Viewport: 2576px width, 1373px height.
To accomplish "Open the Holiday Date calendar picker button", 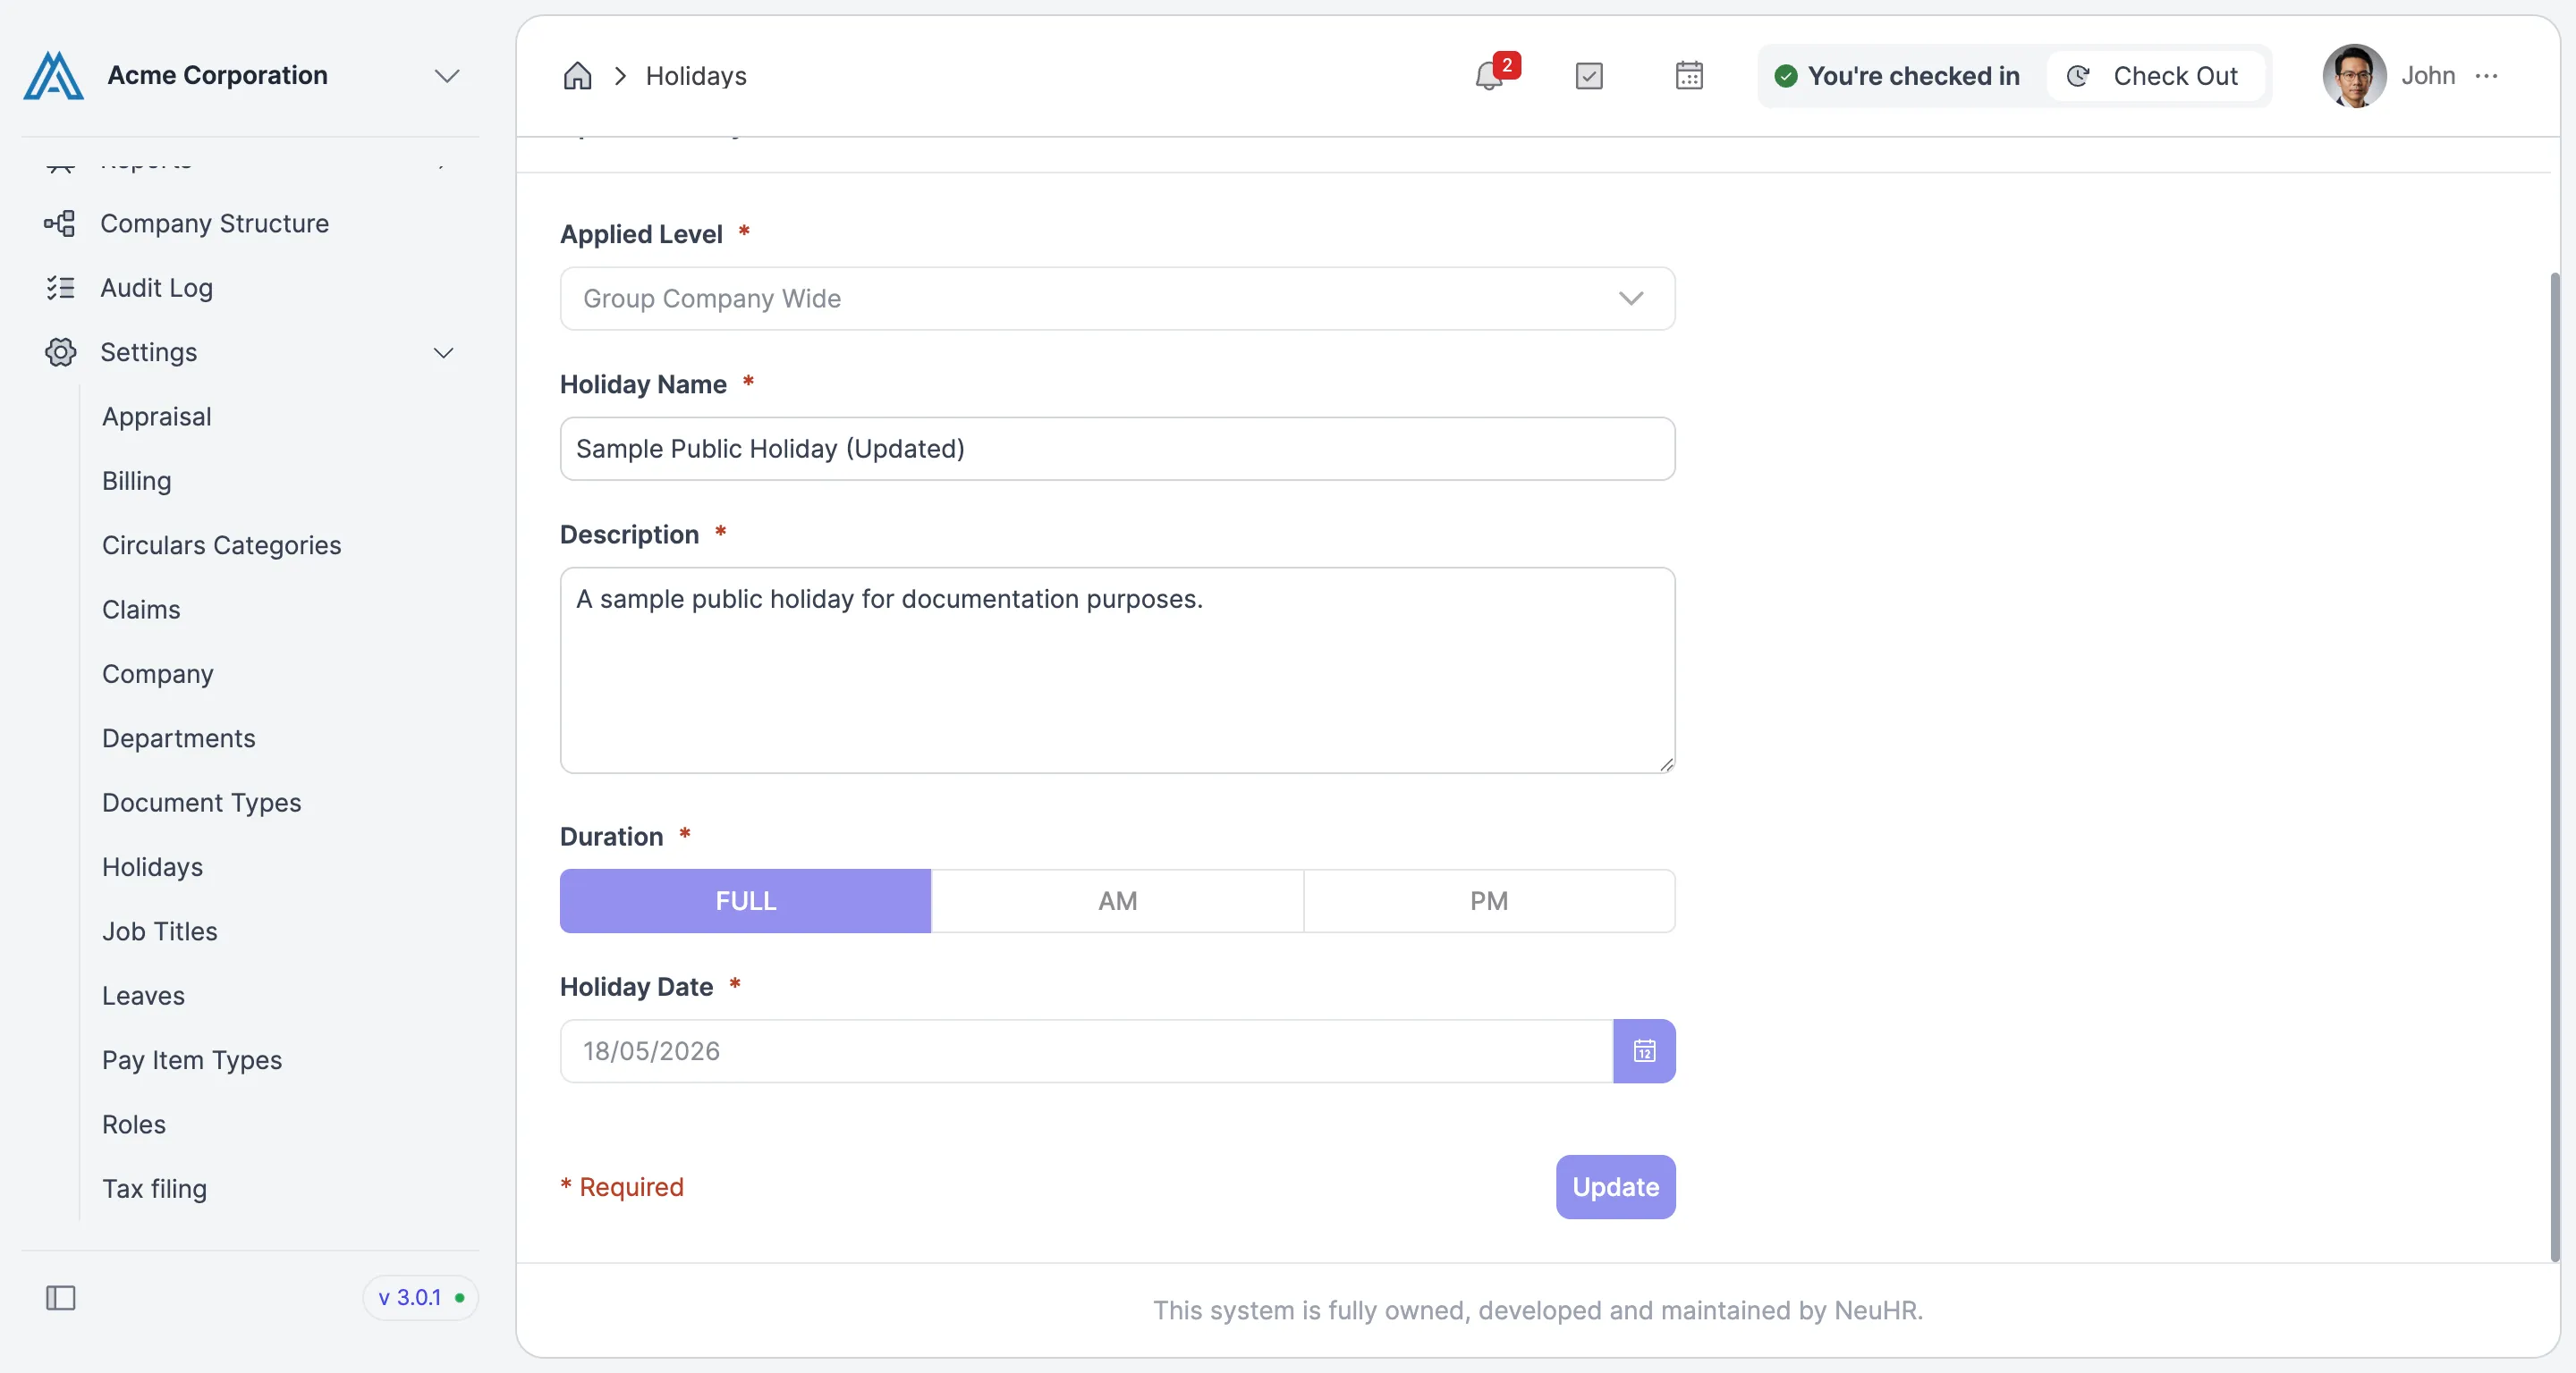I will (x=1644, y=1051).
